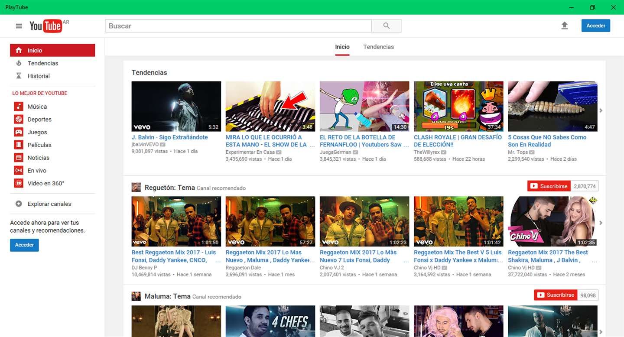Open the DJ Benny P channel link
Image resolution: width=624 pixels, height=337 pixels.
144,267
